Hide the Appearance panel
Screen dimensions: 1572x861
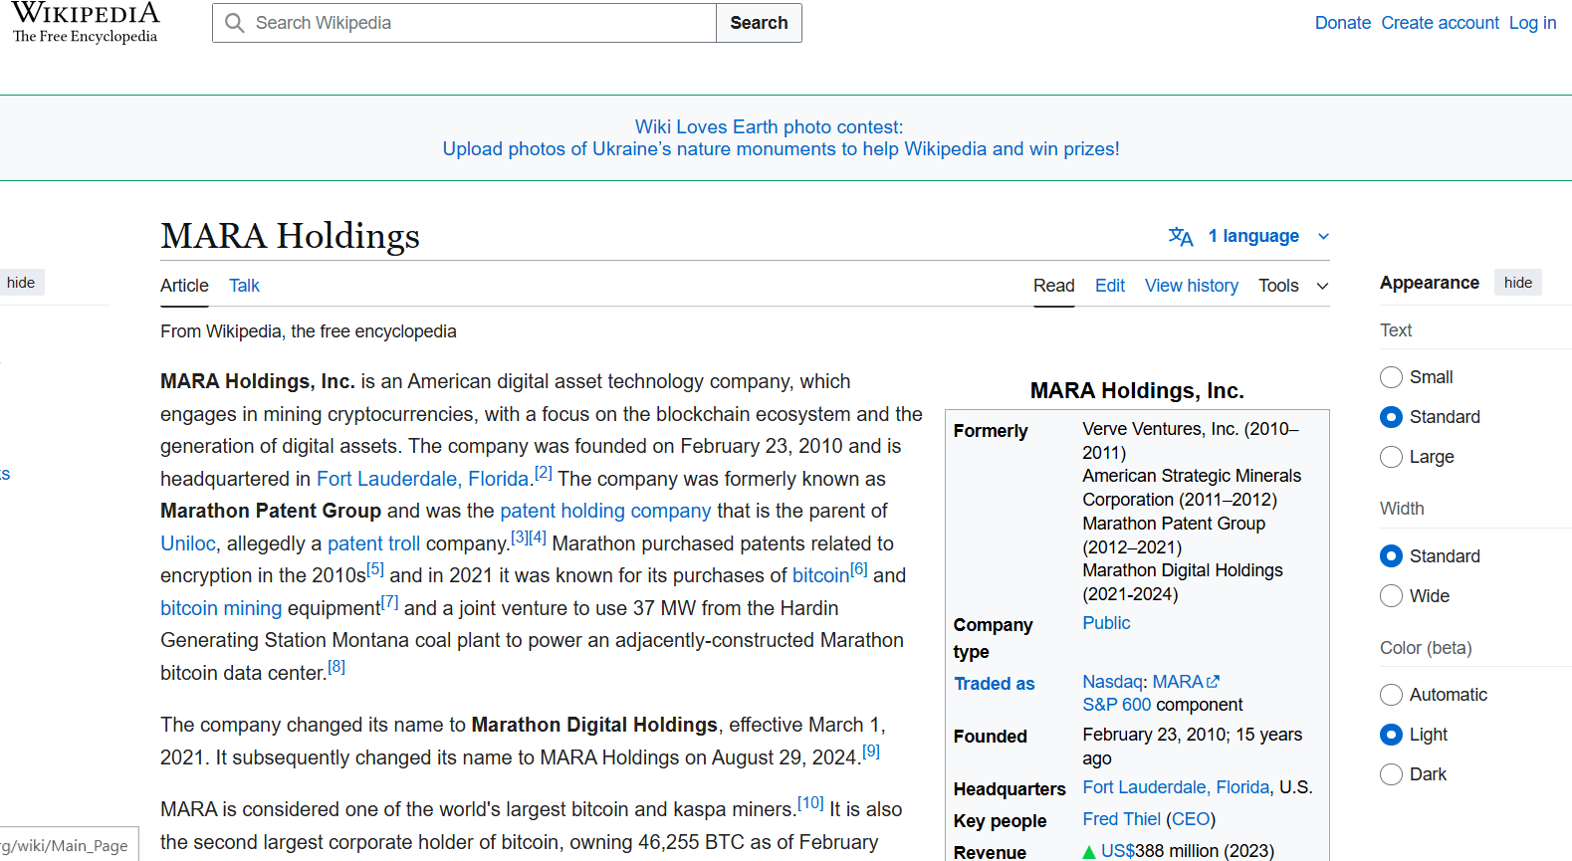point(1518,283)
